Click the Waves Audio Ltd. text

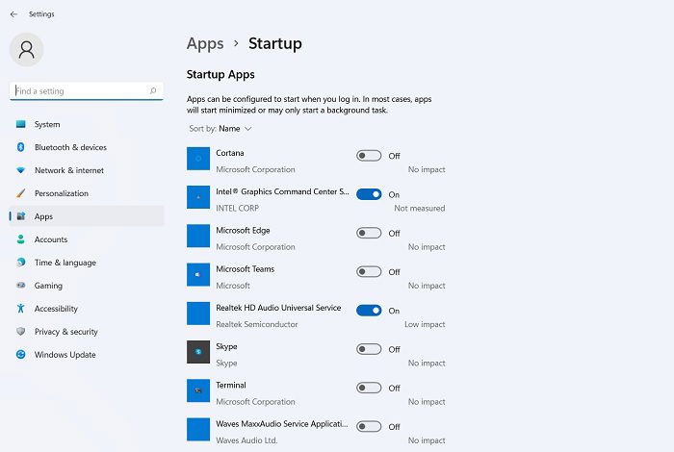[x=246, y=440]
